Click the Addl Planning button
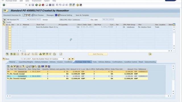The width and height of the screenshot is (182, 102). click(98, 54)
